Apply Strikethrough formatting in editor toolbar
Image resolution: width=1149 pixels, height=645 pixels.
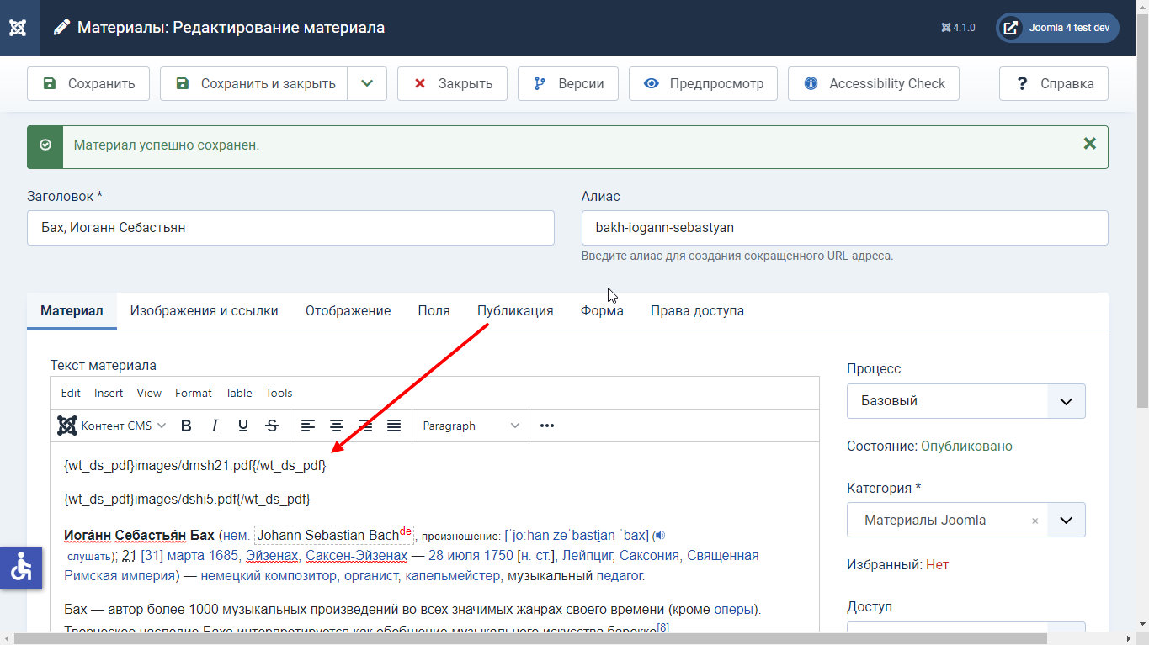click(272, 426)
